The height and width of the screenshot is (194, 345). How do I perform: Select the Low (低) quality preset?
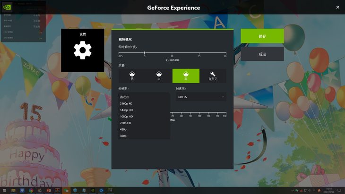[132, 76]
